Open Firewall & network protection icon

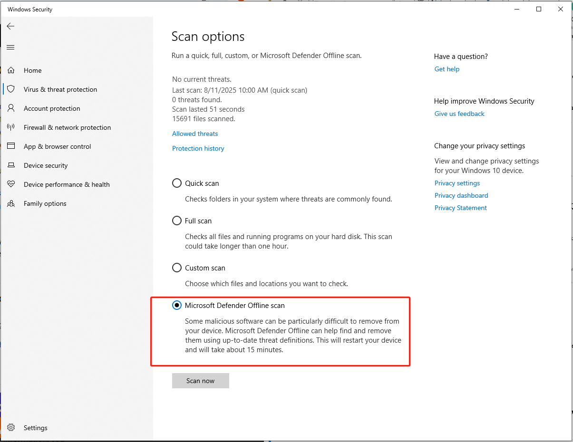(x=11, y=127)
